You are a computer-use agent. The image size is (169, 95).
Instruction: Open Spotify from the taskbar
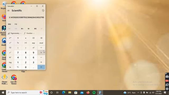[94, 93]
